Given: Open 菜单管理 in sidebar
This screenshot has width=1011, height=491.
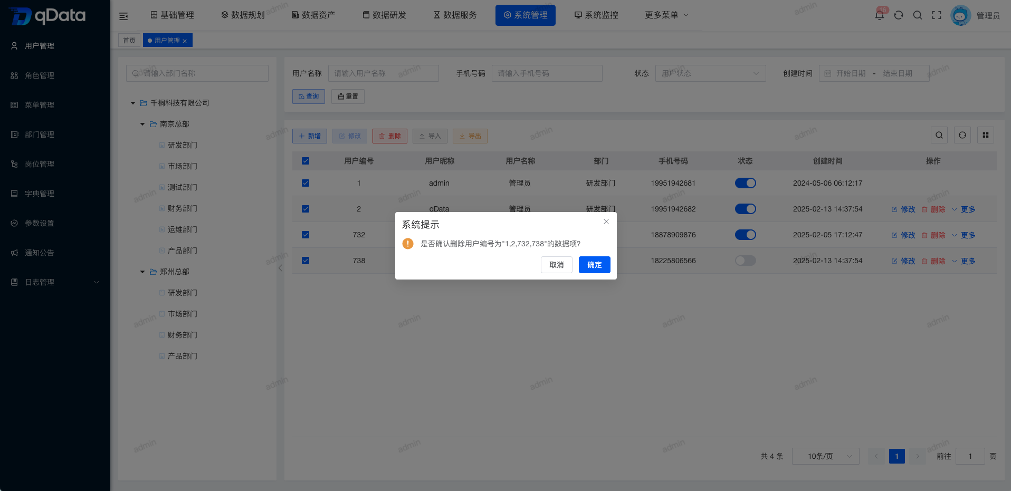Looking at the screenshot, I should pyautogui.click(x=55, y=105).
